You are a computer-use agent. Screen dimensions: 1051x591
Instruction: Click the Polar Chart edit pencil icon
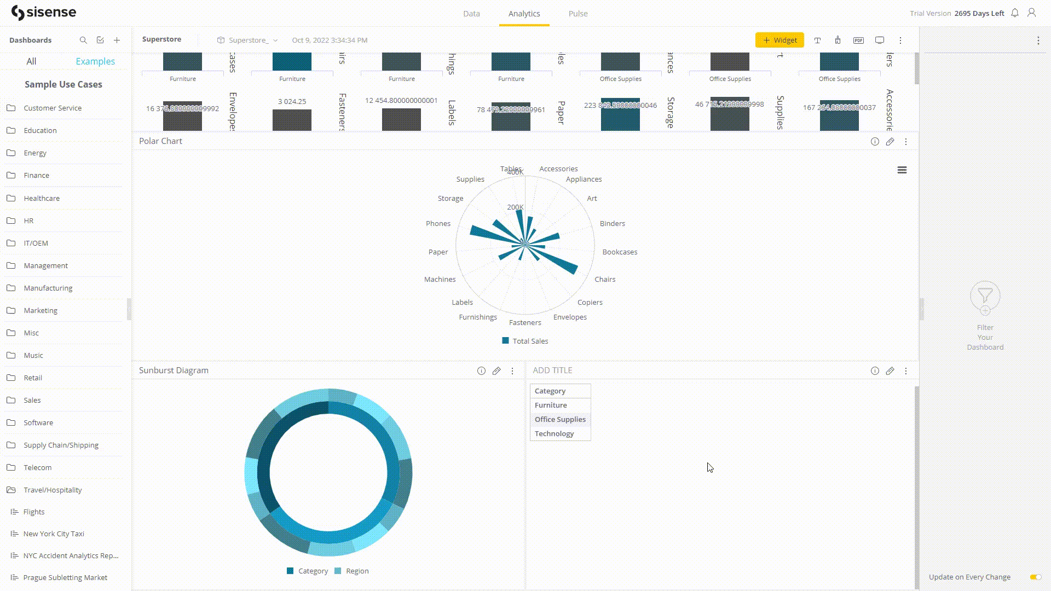(890, 141)
